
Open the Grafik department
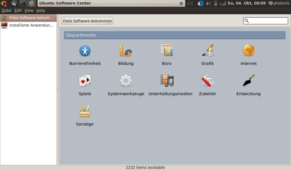207,55
